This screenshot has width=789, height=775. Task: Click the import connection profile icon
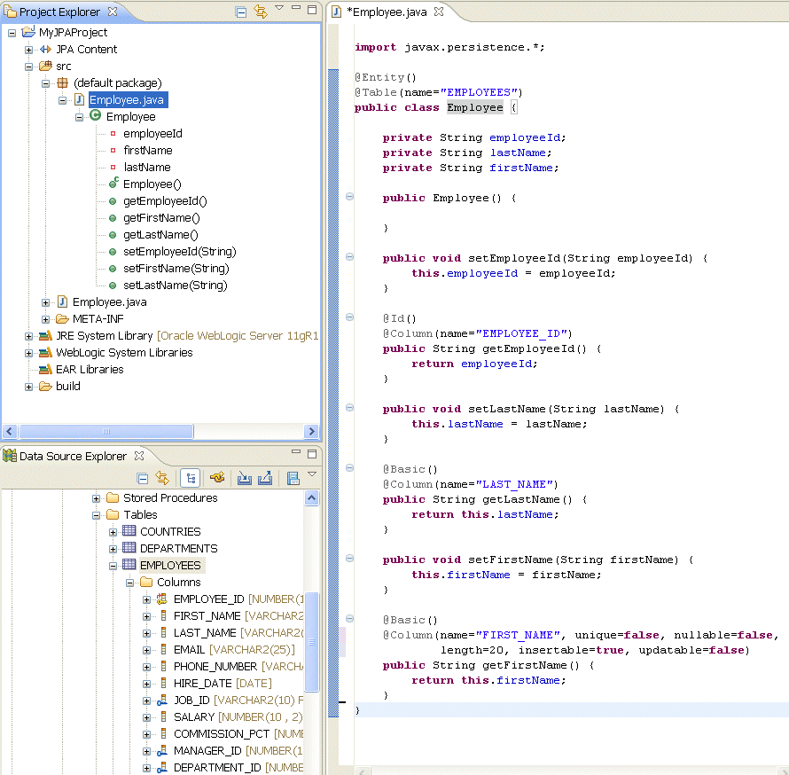244,478
